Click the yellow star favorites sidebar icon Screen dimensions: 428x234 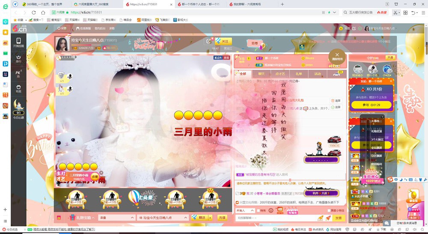point(5,32)
